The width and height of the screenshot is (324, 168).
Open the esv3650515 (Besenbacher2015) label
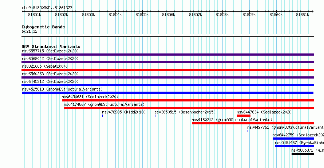185,112
